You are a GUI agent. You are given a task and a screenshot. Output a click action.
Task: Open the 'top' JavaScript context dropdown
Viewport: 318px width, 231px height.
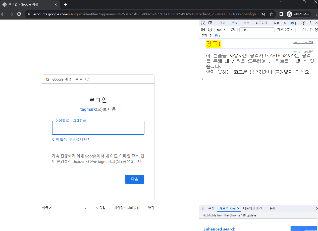221,30
